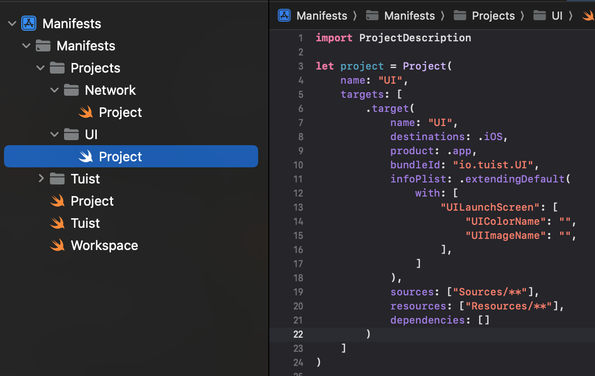Select root Manifests project in navigator
595x376 pixels.
131,24
